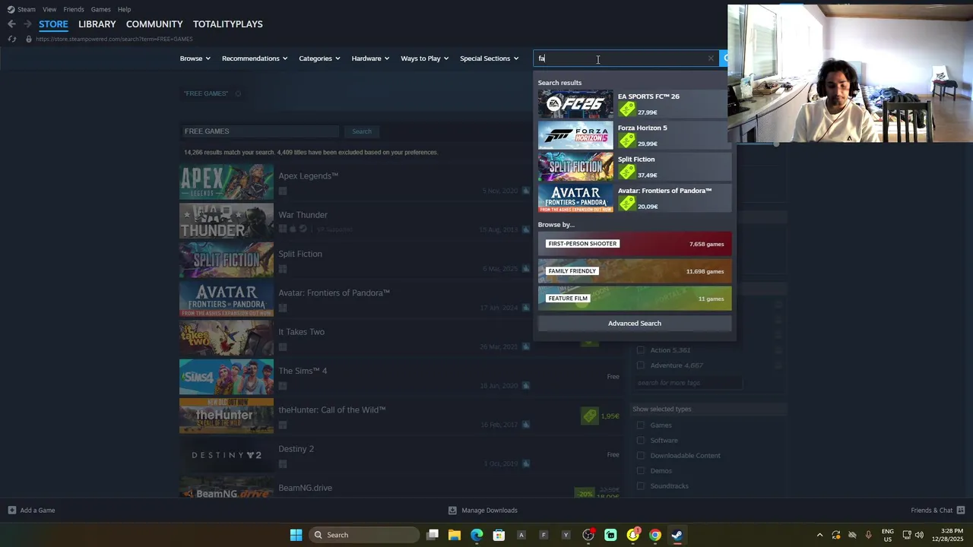Check the Action tag filter

click(640, 350)
